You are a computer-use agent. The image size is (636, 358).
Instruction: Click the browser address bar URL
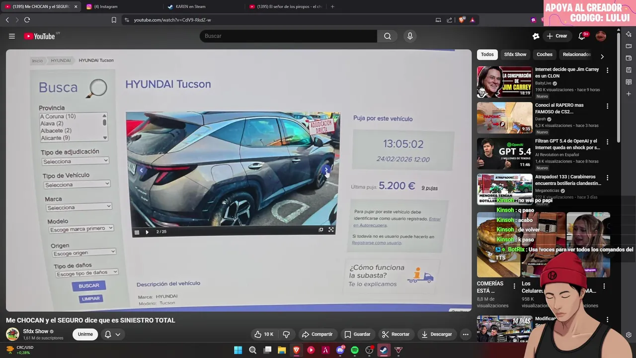tap(172, 20)
